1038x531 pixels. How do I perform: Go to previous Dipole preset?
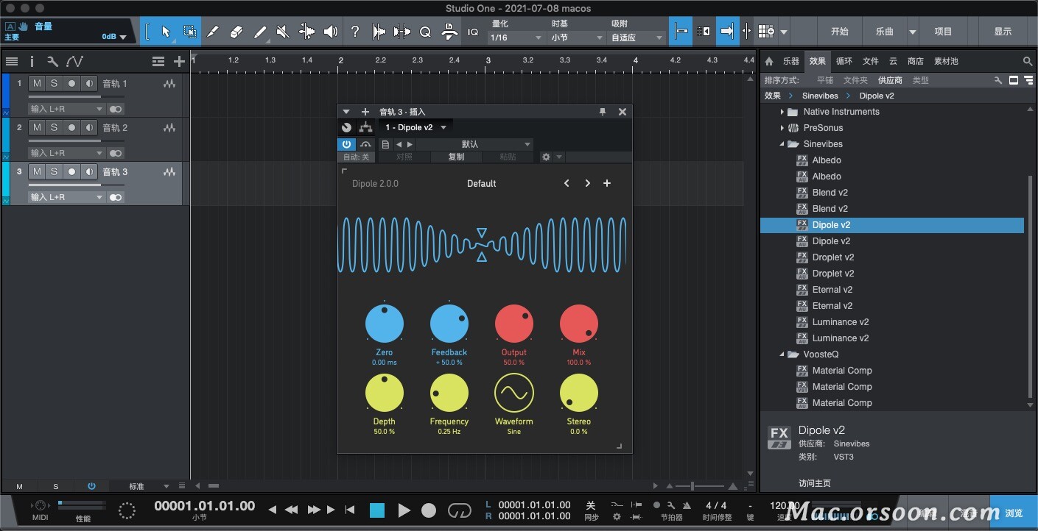[567, 183]
